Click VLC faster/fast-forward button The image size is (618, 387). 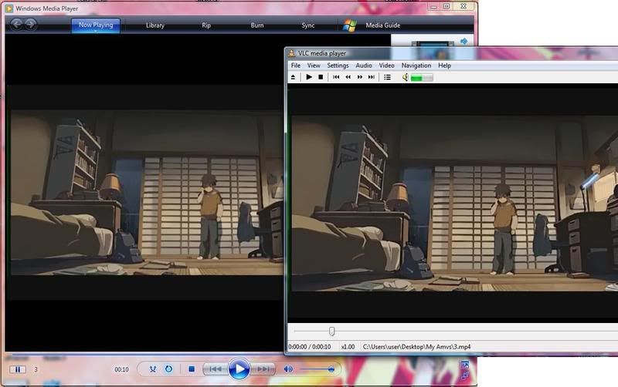pos(360,77)
